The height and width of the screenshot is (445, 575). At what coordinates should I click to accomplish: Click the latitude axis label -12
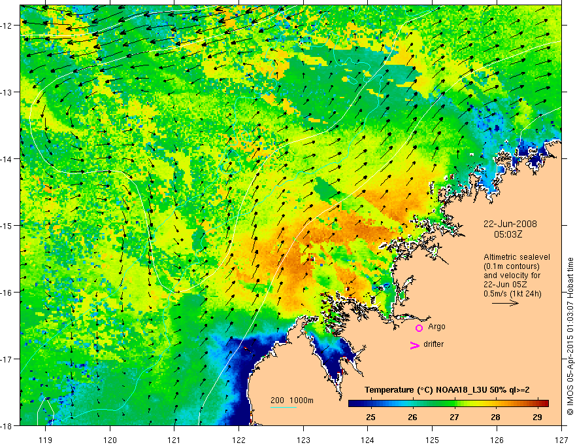click(x=7, y=26)
